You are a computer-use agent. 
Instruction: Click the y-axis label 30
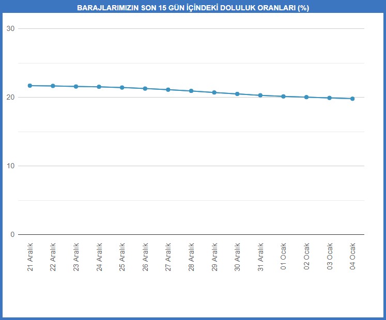[10, 28]
